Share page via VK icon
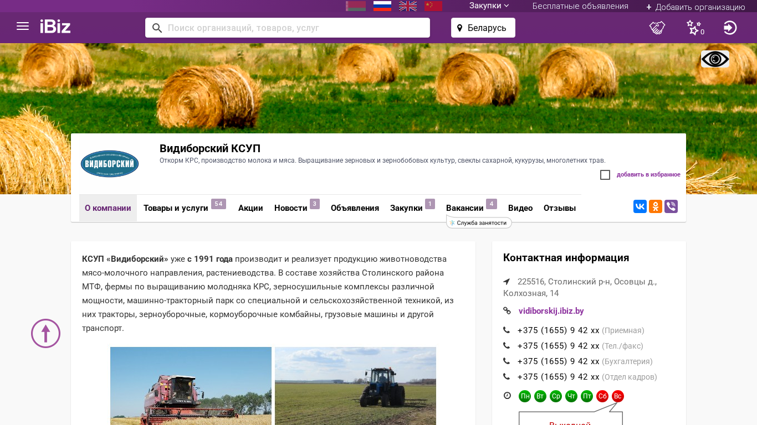This screenshot has height=425, width=757. (640, 207)
